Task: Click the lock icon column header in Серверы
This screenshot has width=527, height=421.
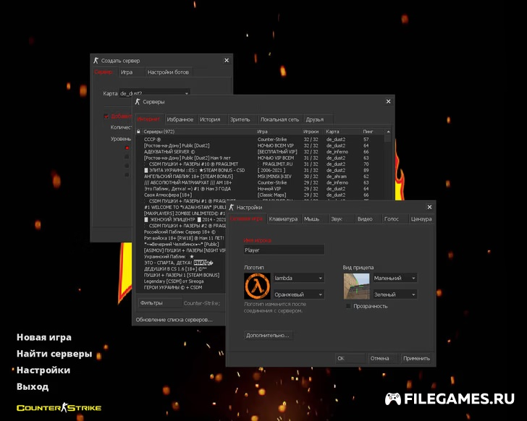Action: click(138, 131)
